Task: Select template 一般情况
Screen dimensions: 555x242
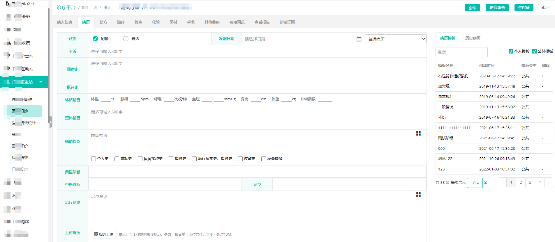Action: point(445,107)
